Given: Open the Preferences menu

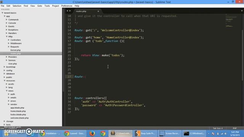Looking at the screenshot, I should [67, 6].
